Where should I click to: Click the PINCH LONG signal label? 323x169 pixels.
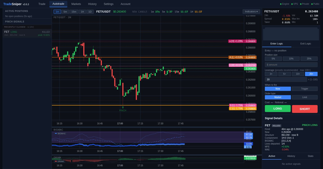(310, 125)
